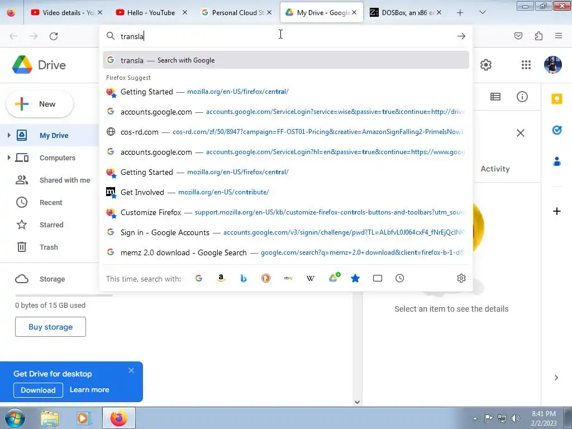Viewport: 572px width, 429px height.
Task: Search open tabs icon
Action: pos(378,278)
